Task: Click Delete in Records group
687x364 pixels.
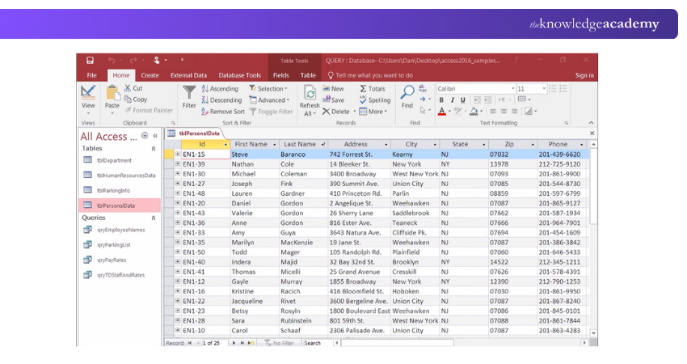Action: click(336, 112)
